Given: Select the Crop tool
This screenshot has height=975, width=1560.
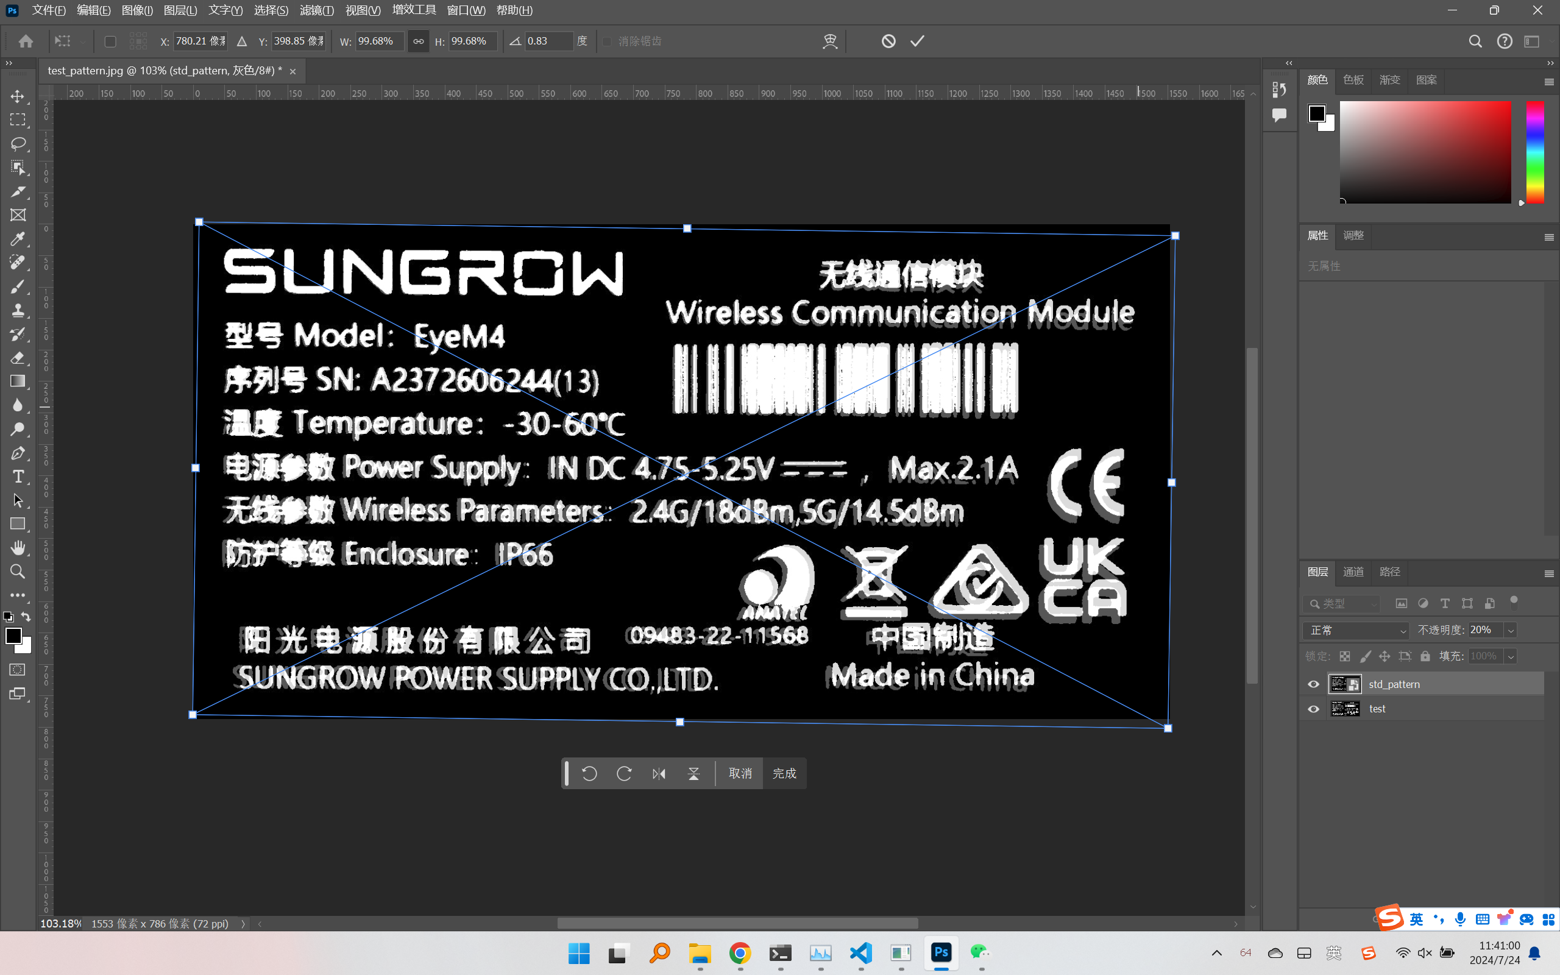Looking at the screenshot, I should point(18,191).
